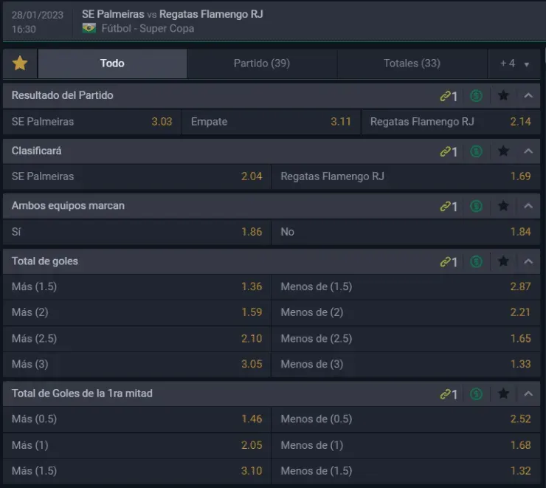Toggle star for Ambos equipos marcan market
546x488 pixels.
503,206
